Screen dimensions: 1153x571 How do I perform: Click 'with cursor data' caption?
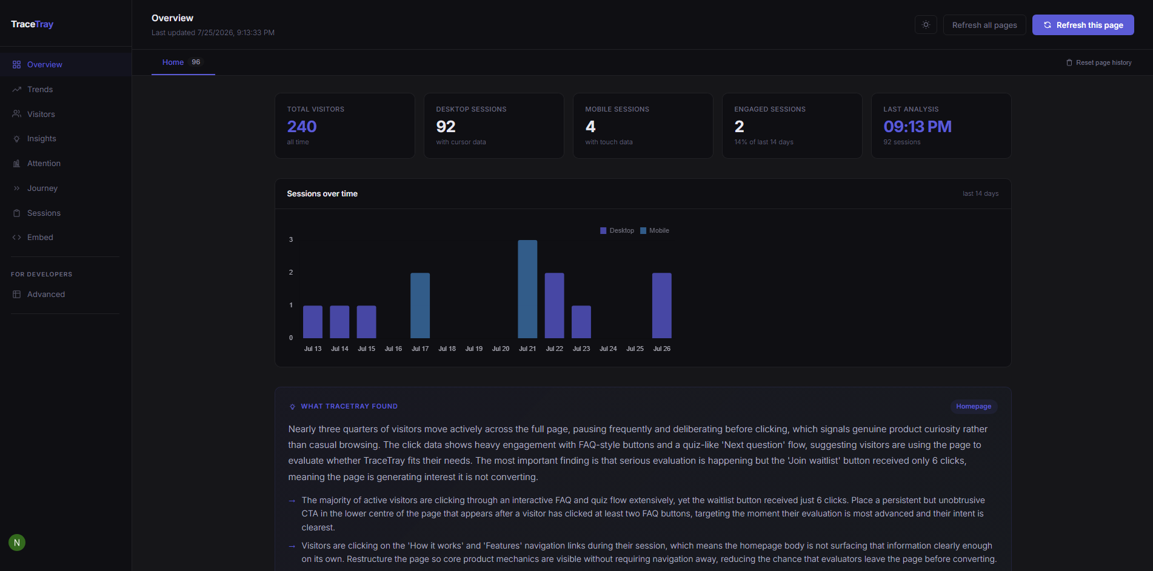(x=461, y=142)
